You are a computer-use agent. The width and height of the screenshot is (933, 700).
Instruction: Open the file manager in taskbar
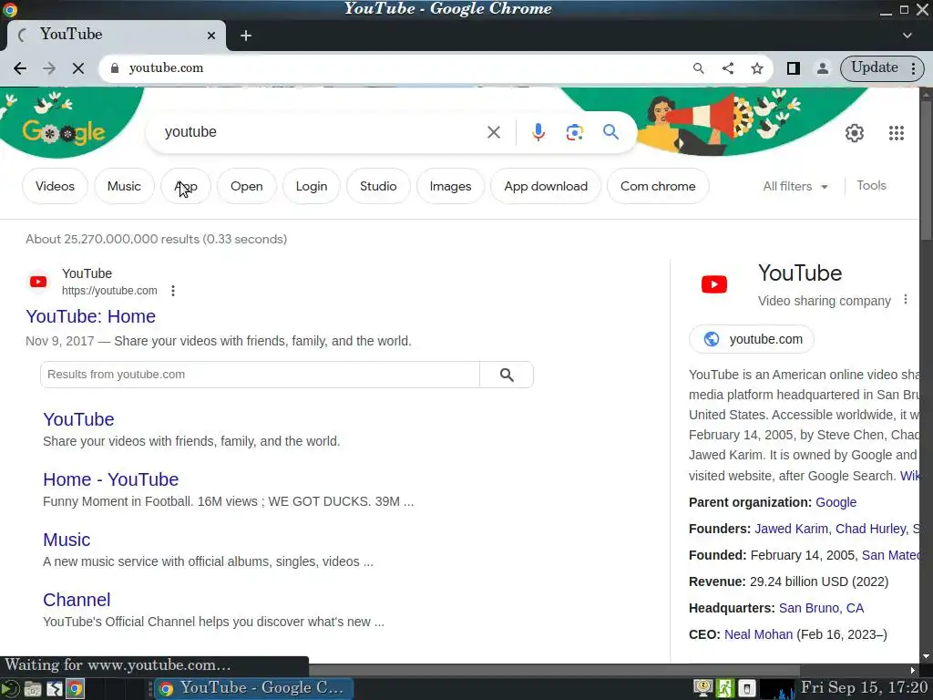tap(32, 689)
